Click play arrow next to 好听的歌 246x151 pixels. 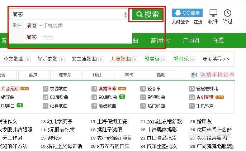[x=62, y=59]
